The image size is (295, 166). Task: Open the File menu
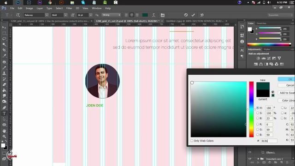pos(12,8)
